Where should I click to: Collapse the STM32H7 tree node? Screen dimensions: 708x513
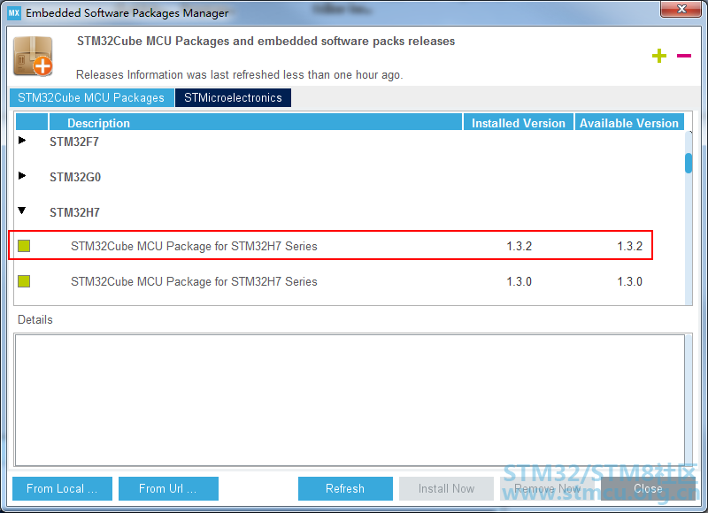(x=22, y=211)
